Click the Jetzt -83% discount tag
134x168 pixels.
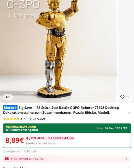tap(35, 138)
